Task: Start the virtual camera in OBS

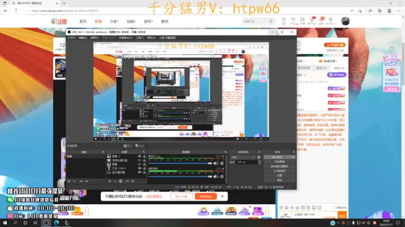Action: click(279, 166)
